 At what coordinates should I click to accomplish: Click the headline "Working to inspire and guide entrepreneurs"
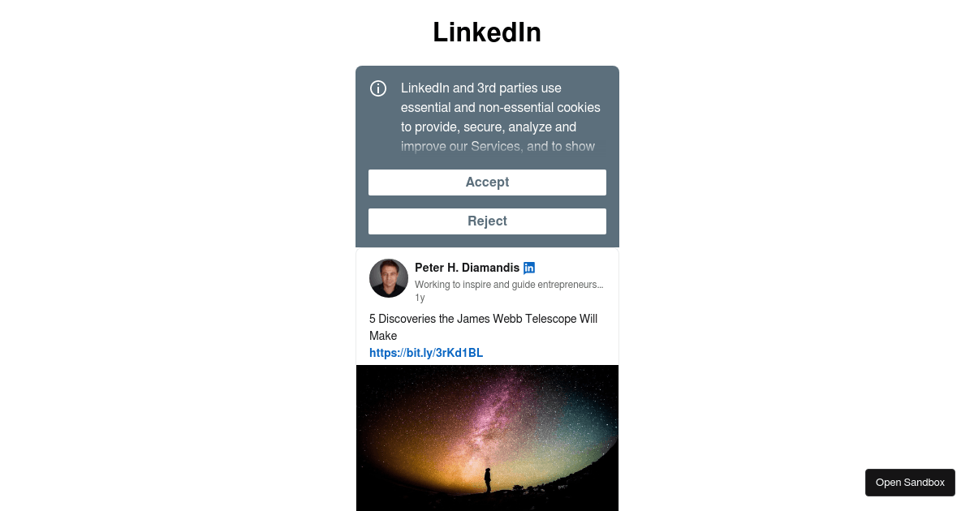point(509,285)
